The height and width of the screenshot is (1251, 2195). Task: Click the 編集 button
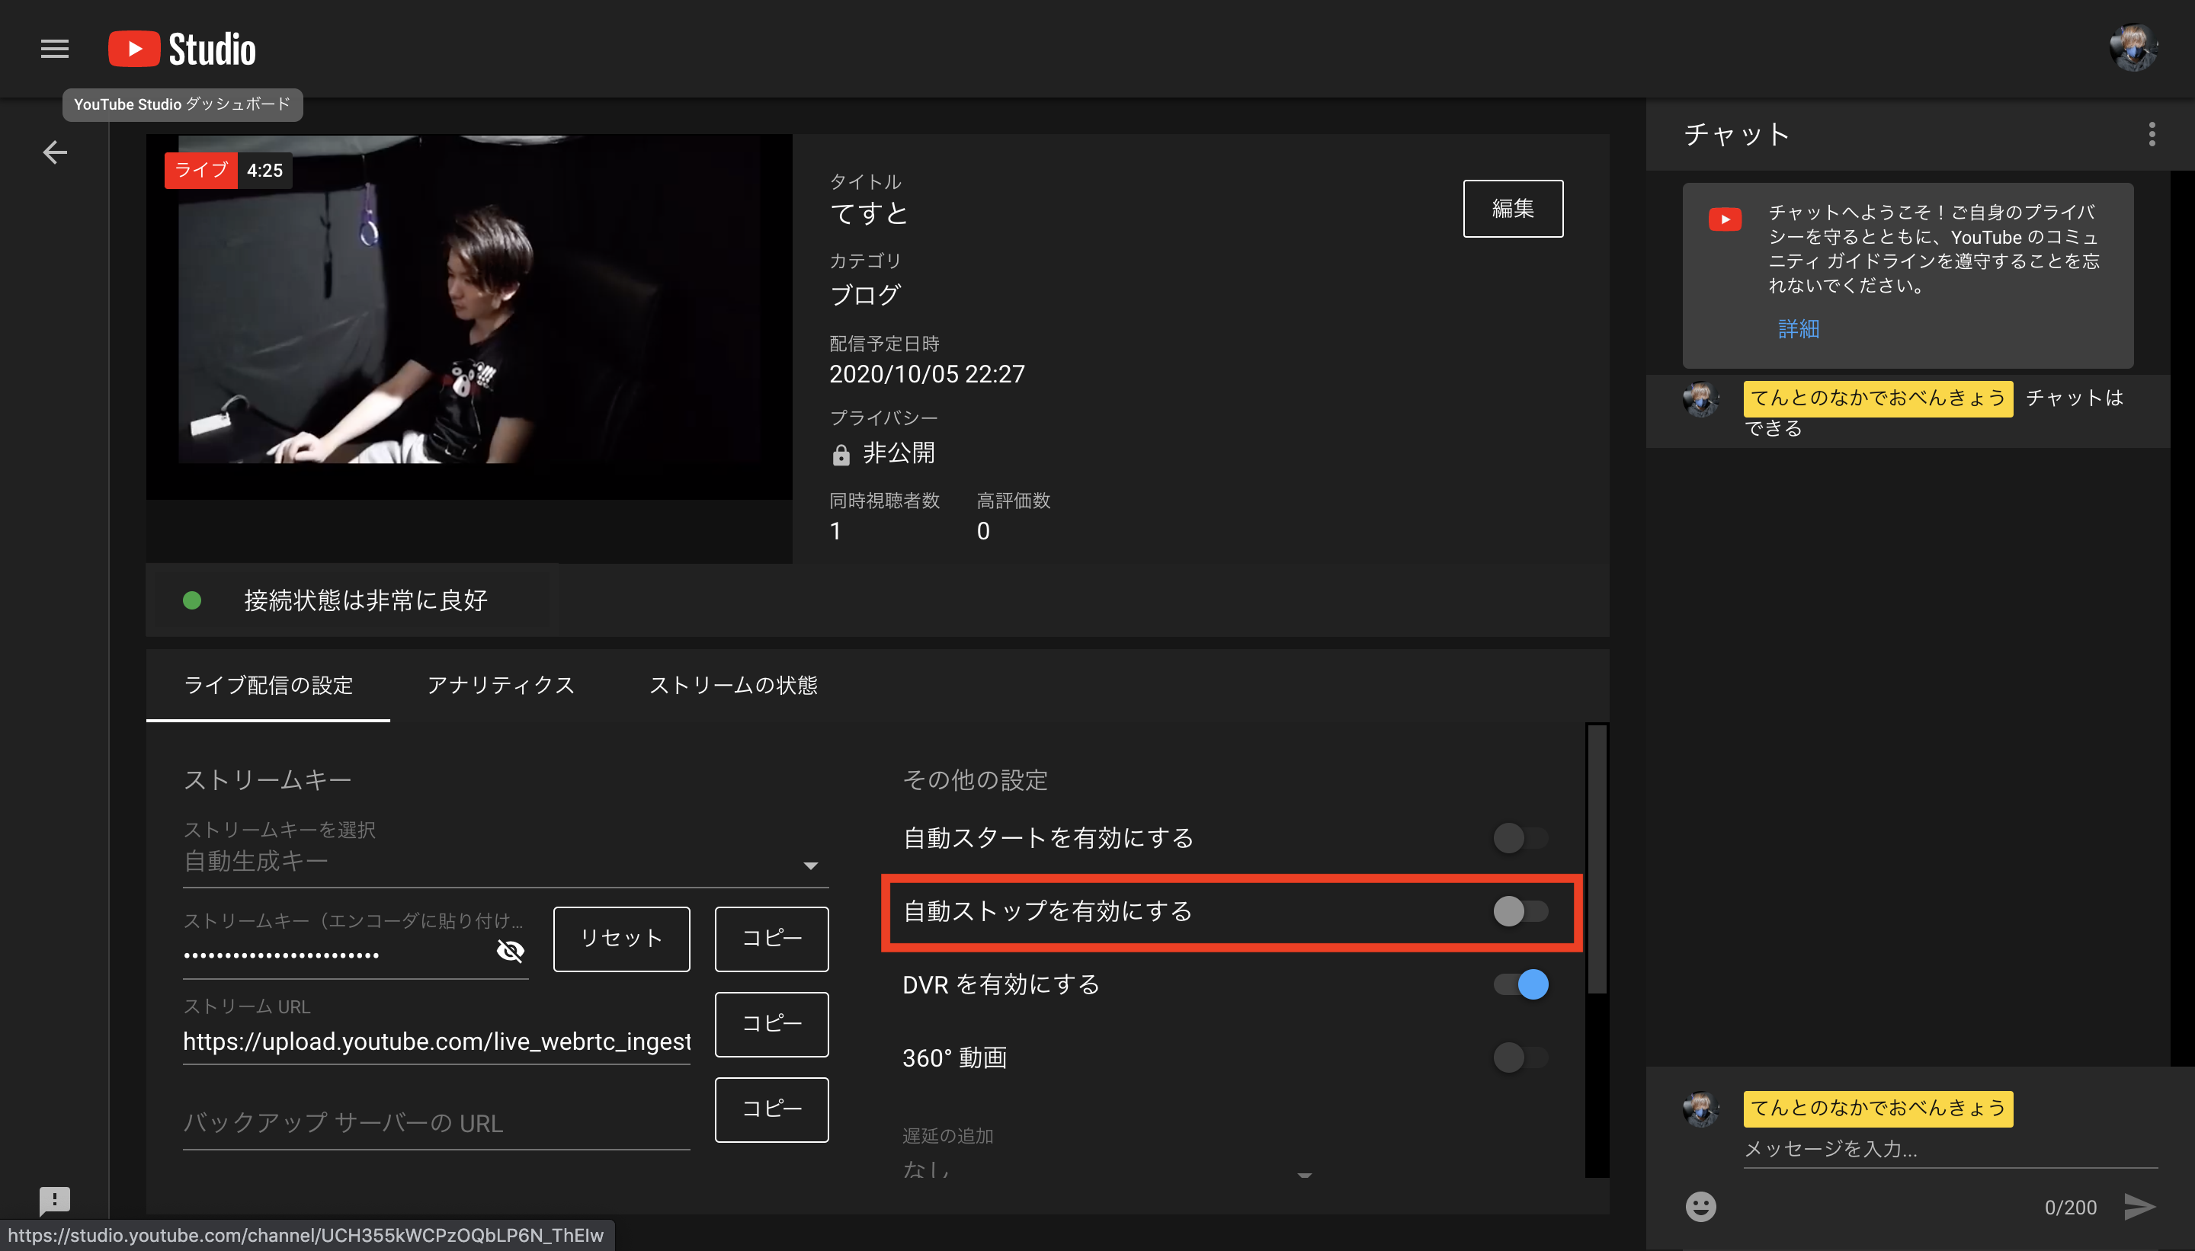[1513, 208]
